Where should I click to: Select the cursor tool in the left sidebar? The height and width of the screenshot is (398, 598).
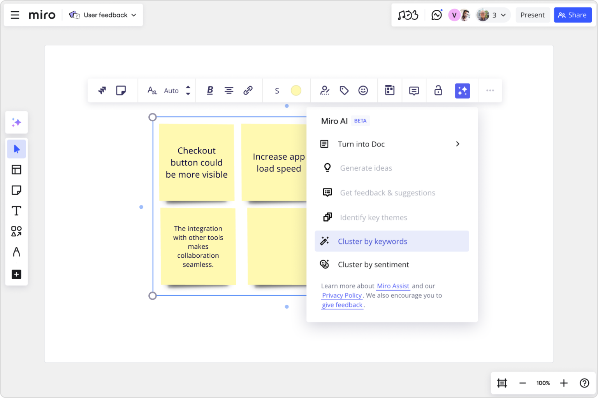pos(16,149)
